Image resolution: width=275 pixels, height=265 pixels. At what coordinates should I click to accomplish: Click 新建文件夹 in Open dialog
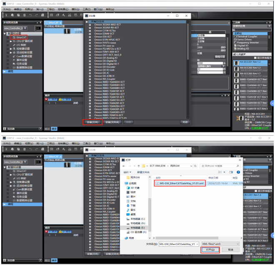tap(143, 172)
